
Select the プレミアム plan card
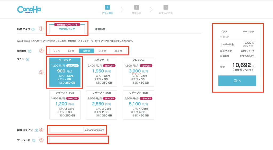click(138, 72)
